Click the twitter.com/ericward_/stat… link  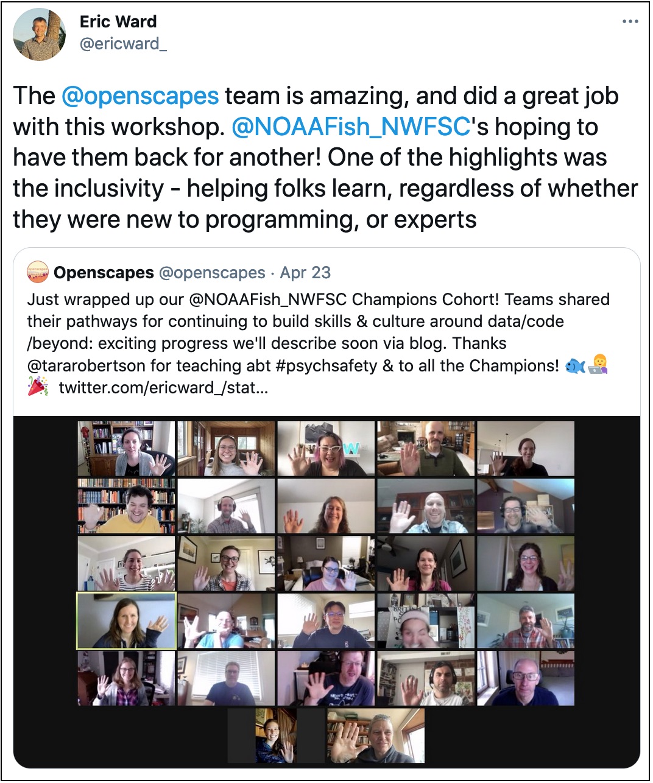[x=163, y=388]
